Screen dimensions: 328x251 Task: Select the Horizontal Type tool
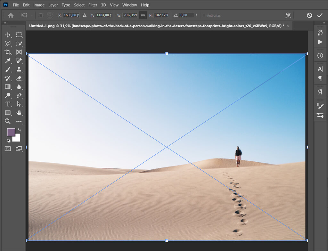8,104
